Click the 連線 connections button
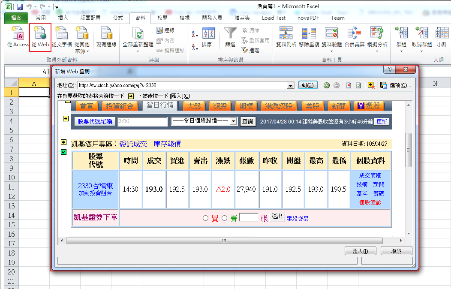This screenshot has height=289, width=451. coord(165,30)
